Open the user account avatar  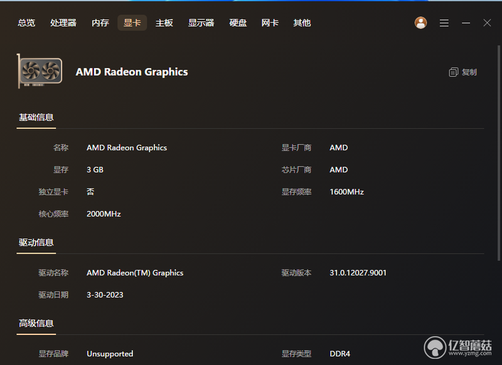point(420,23)
